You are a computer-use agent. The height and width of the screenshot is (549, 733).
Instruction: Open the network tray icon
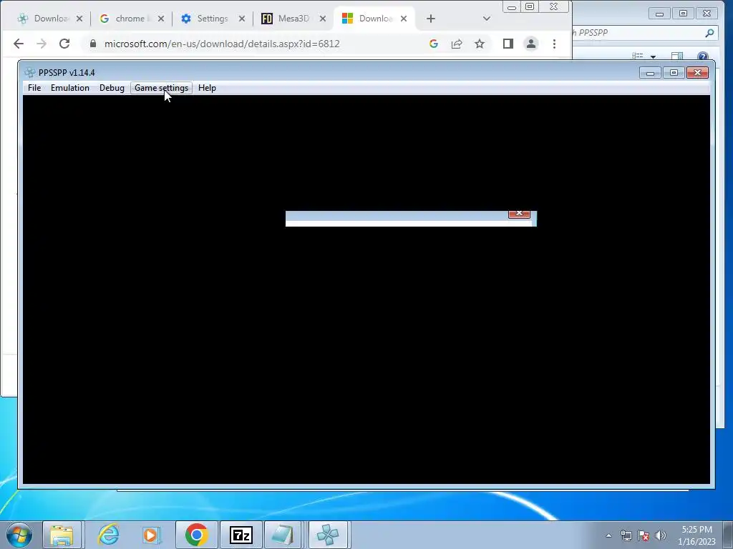click(x=626, y=535)
